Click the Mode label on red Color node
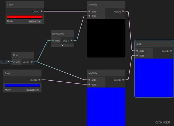 point(10,21)
